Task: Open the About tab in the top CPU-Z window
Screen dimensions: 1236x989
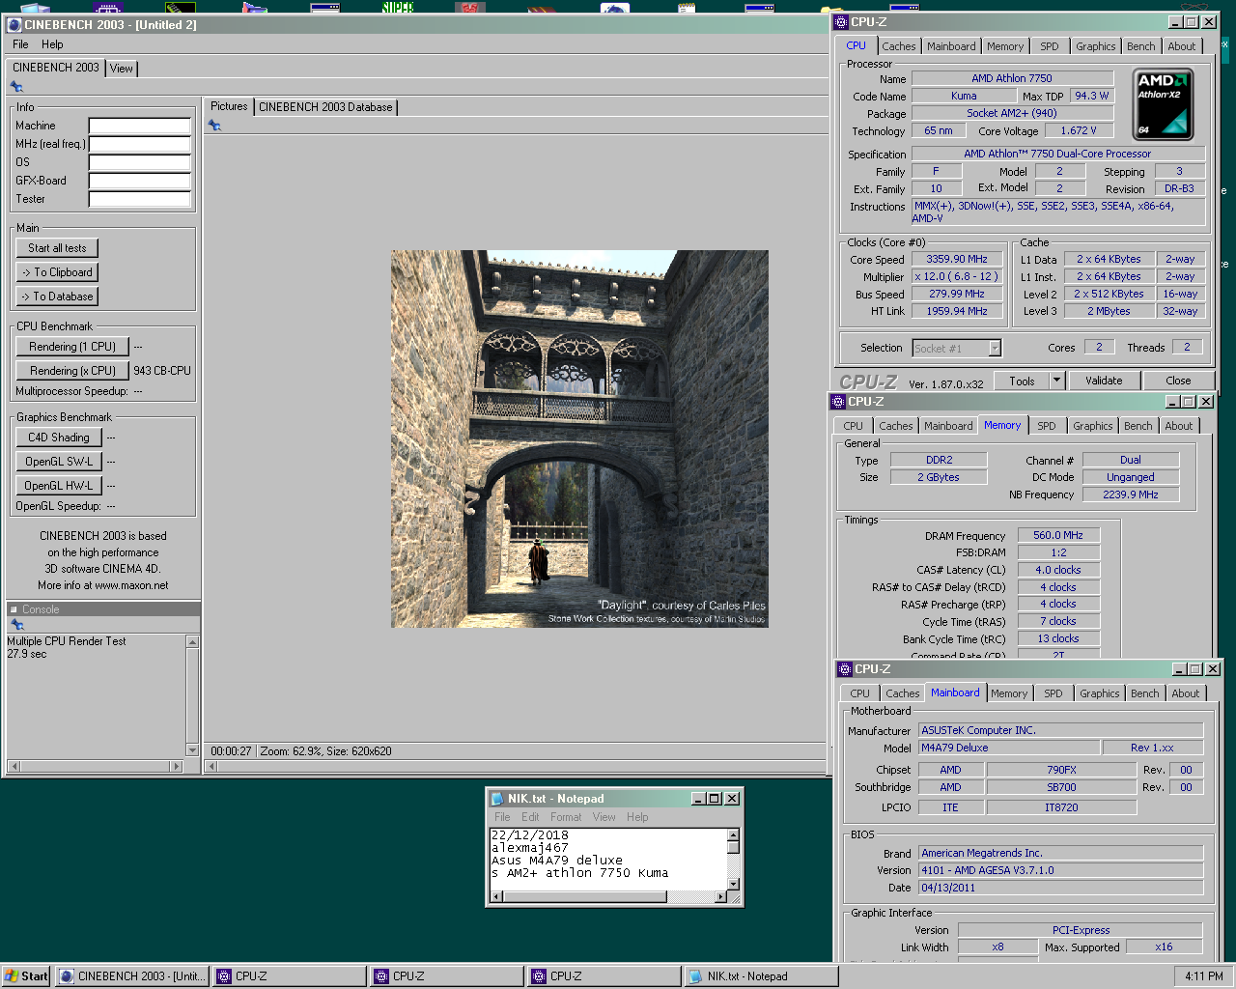Action: point(1181,46)
